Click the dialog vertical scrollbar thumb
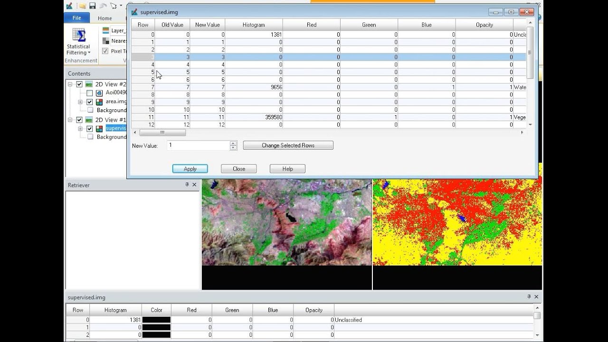 click(530, 52)
